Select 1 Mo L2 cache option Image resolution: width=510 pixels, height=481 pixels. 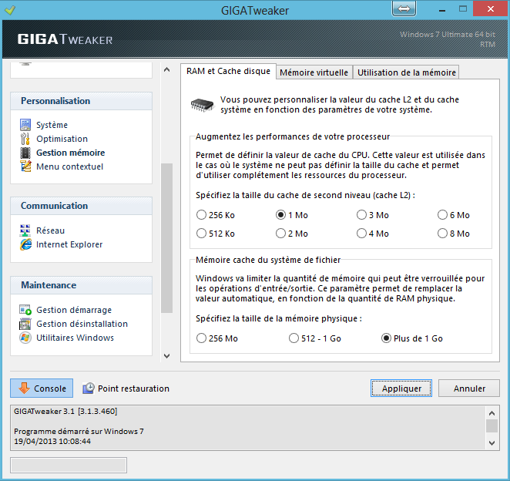(292, 215)
